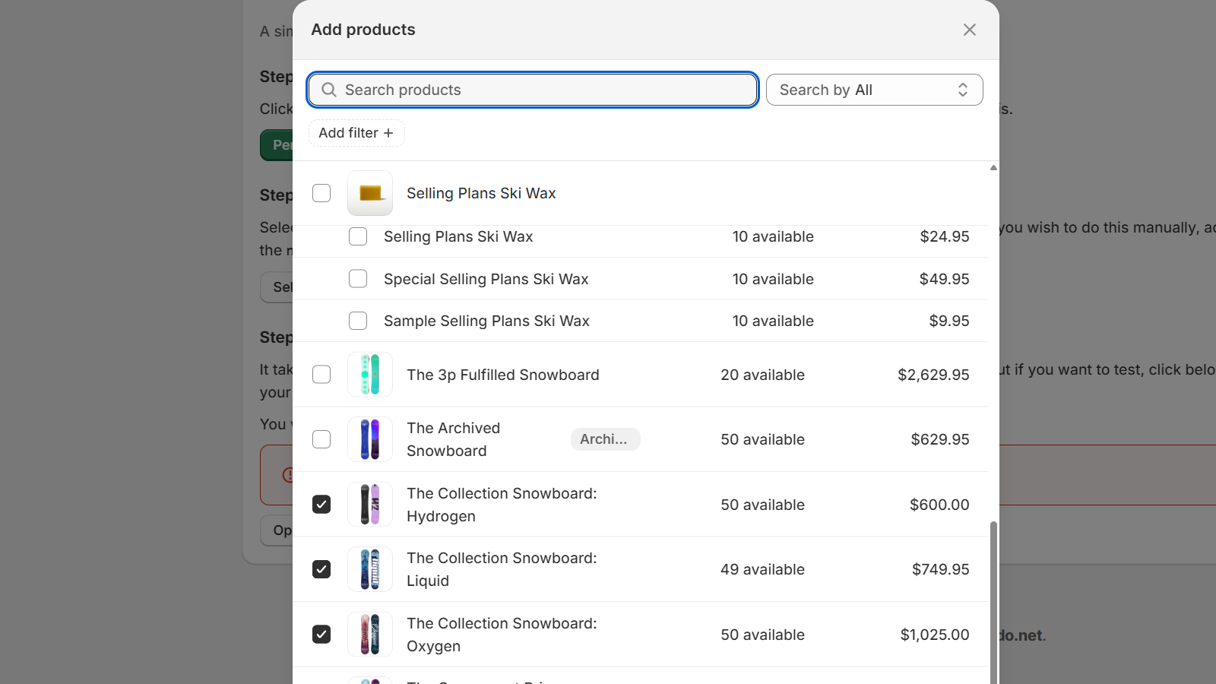The width and height of the screenshot is (1216, 684).
Task: Click the Hydrogen snowboard thumbnail
Action: [369, 504]
